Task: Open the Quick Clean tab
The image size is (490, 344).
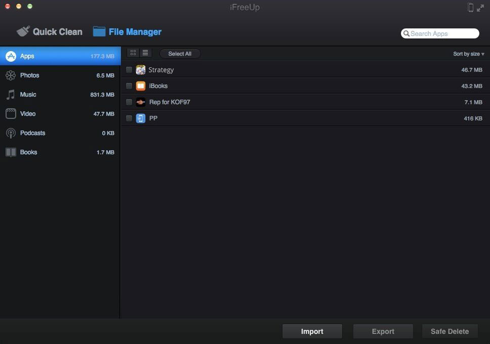Action: click(50, 31)
